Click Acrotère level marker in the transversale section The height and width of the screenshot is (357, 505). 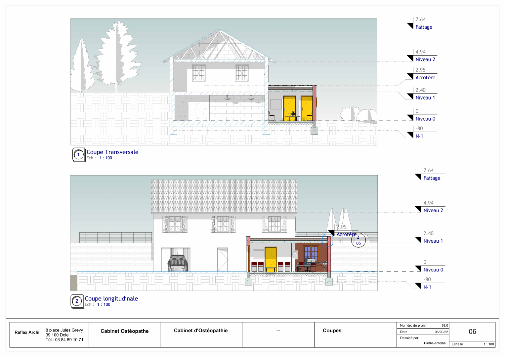pos(425,78)
